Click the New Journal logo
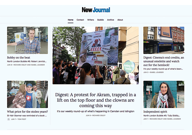Screen dimensions: 192x135 click(96, 10)
